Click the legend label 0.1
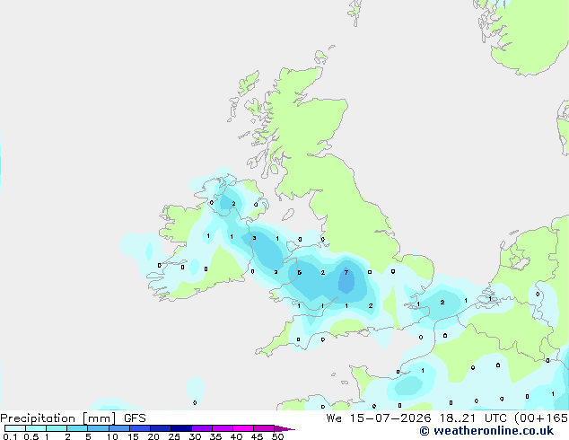 10,436
